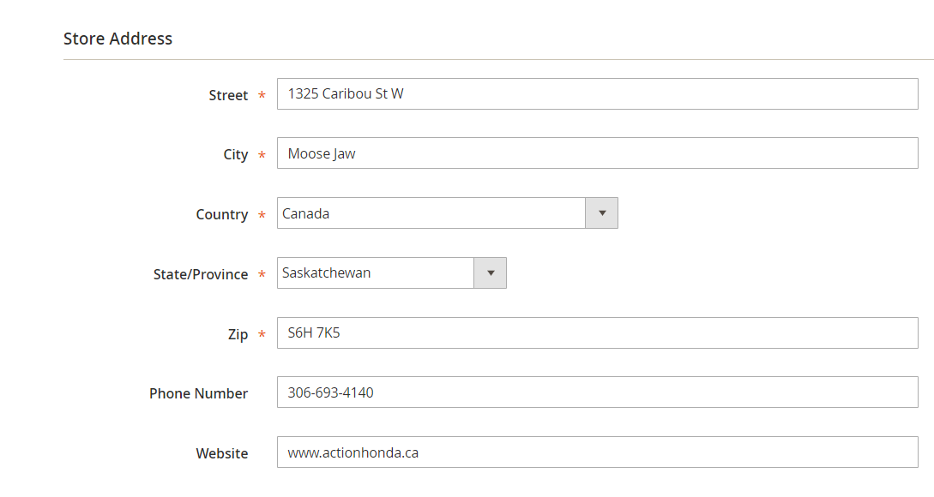Click into the Zip code field

point(597,333)
